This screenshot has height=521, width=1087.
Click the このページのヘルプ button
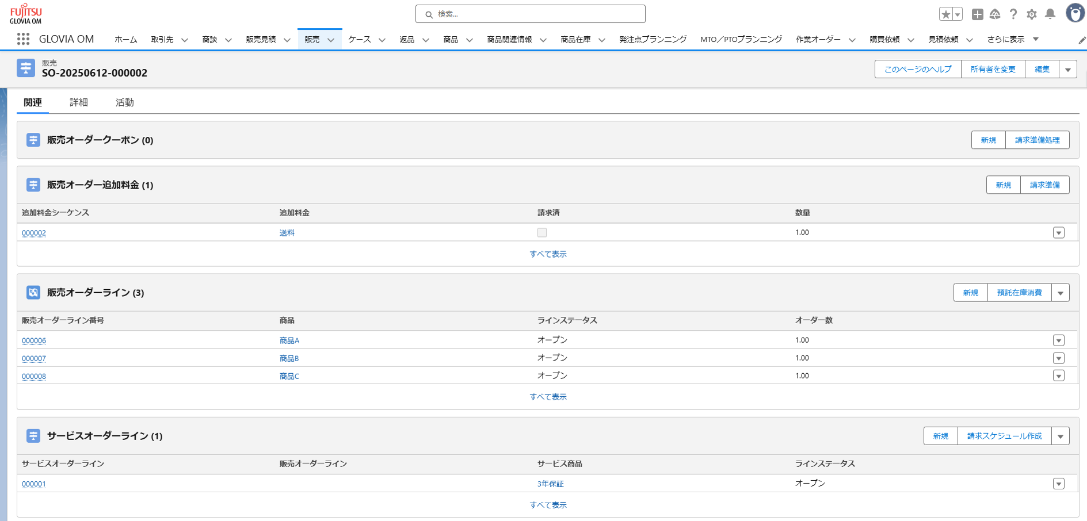click(x=918, y=69)
